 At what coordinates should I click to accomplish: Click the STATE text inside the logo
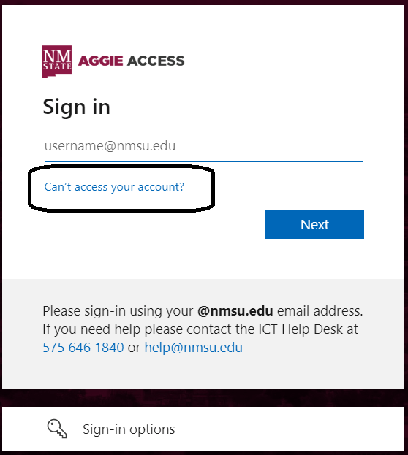coord(57,66)
